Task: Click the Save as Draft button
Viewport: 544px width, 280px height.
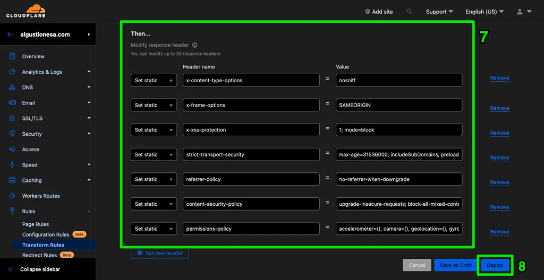Action: [455, 265]
